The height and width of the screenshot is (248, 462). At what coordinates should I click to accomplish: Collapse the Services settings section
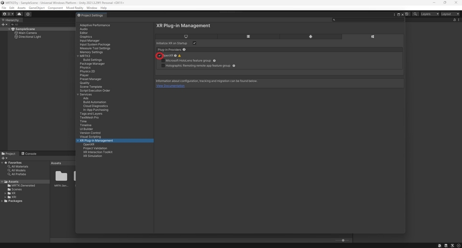coord(78,95)
